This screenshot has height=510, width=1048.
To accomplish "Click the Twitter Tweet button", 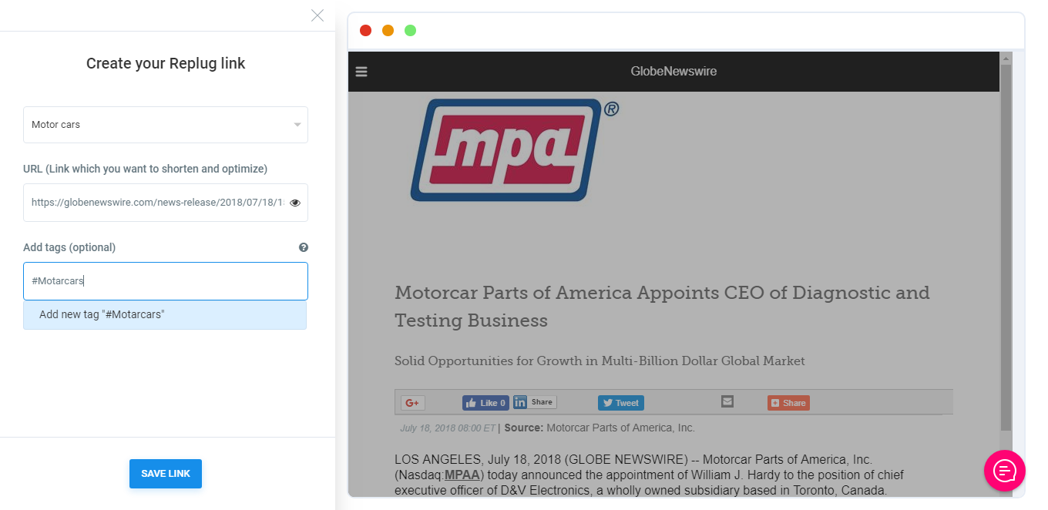I will coord(621,403).
